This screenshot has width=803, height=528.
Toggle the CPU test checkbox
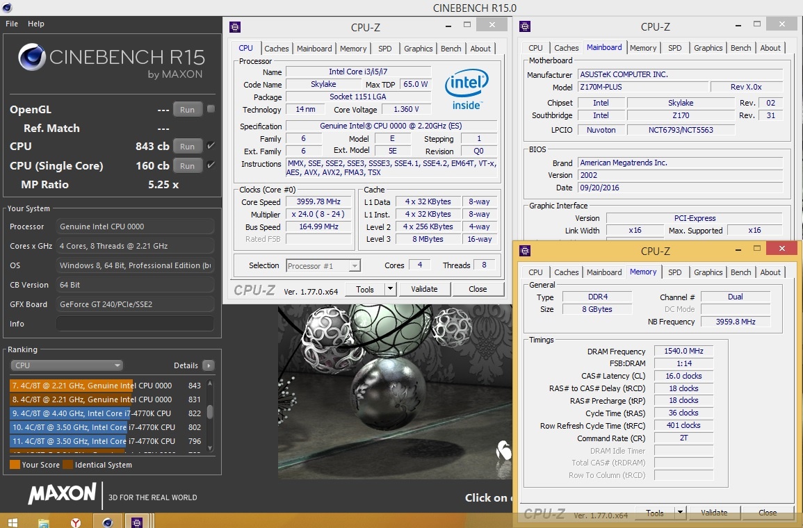211,146
